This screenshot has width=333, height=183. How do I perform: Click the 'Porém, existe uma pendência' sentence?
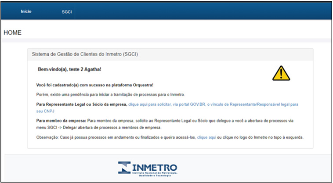click(x=110, y=95)
